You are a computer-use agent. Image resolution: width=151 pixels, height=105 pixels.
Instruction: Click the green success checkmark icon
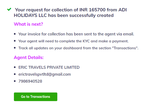pyautogui.click(x=9, y=9)
